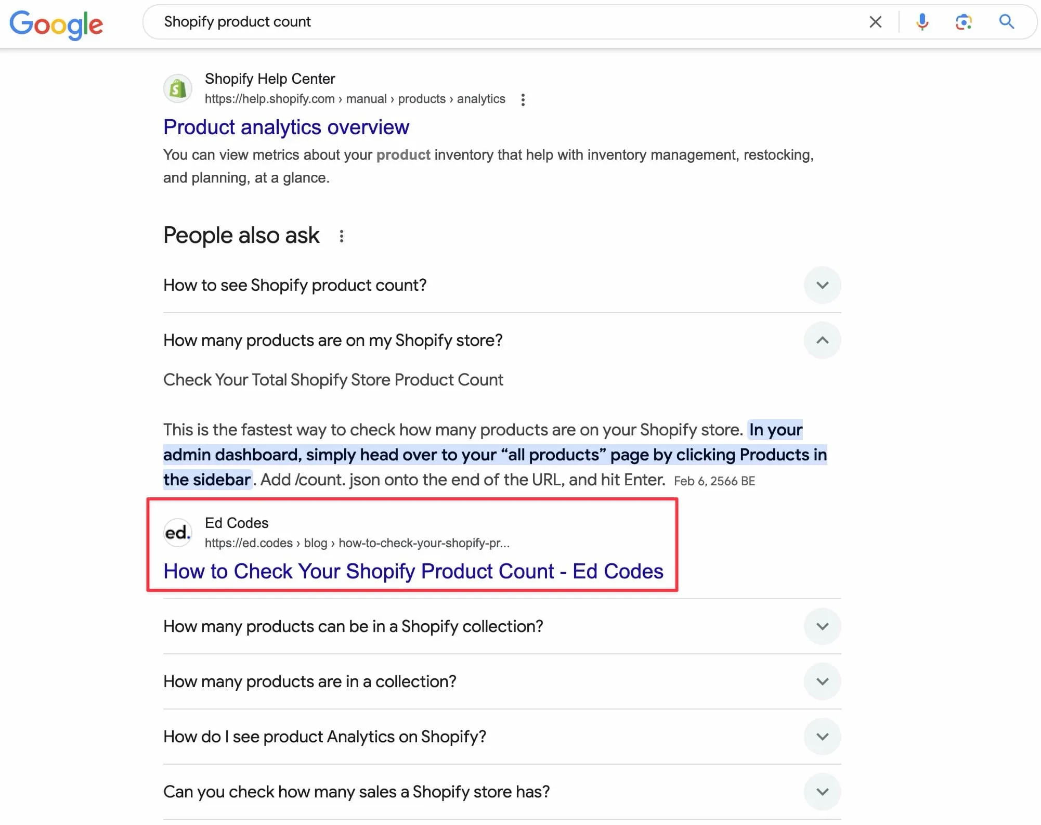Open People also ask options menu
The width and height of the screenshot is (1041, 825).
point(341,236)
